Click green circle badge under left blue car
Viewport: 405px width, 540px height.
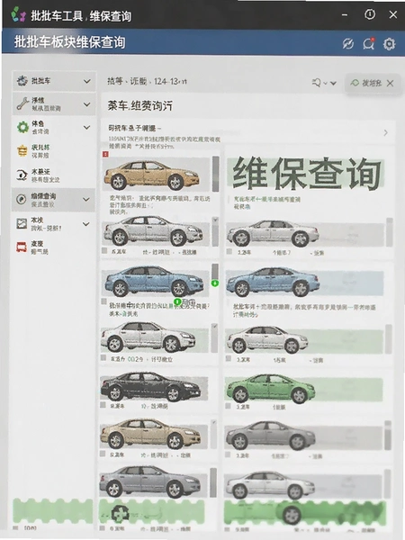click(x=177, y=301)
